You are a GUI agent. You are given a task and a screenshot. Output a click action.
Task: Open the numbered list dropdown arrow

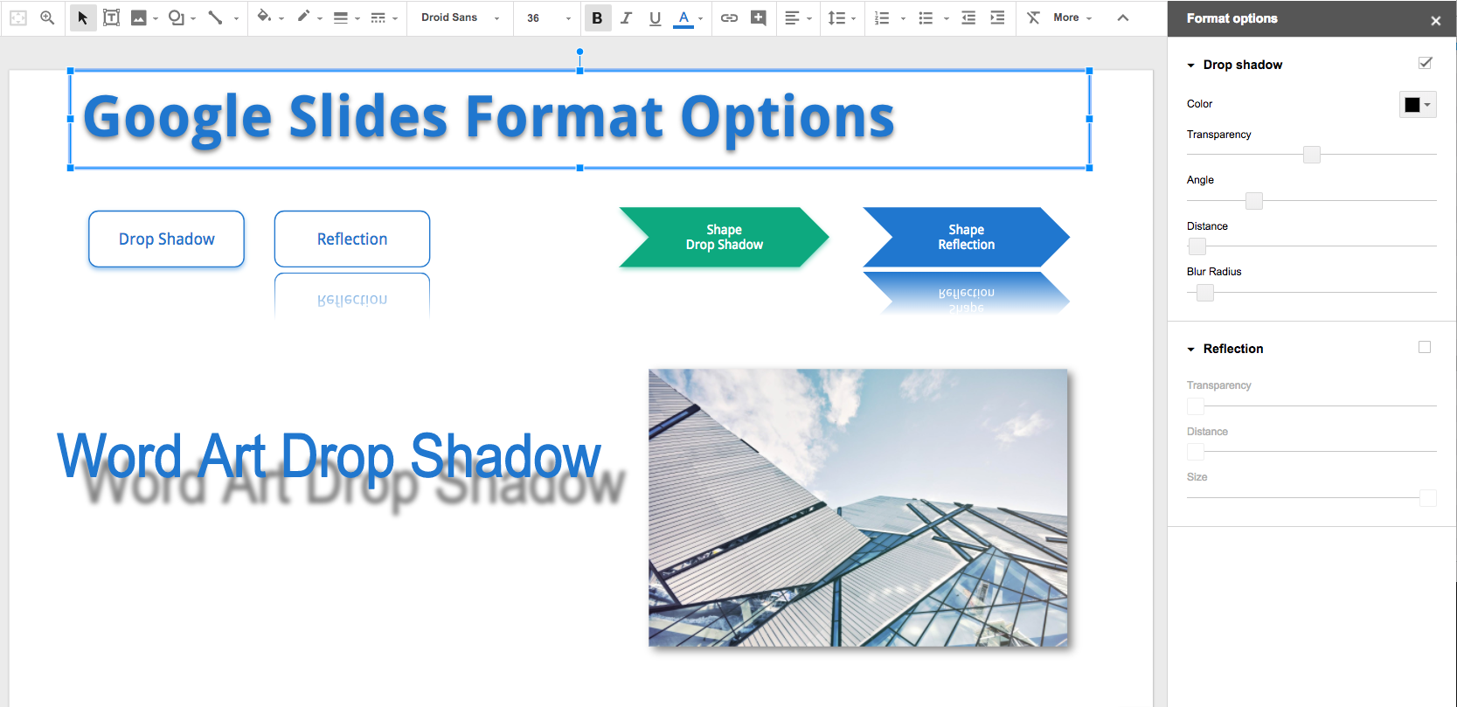pyautogui.click(x=903, y=18)
